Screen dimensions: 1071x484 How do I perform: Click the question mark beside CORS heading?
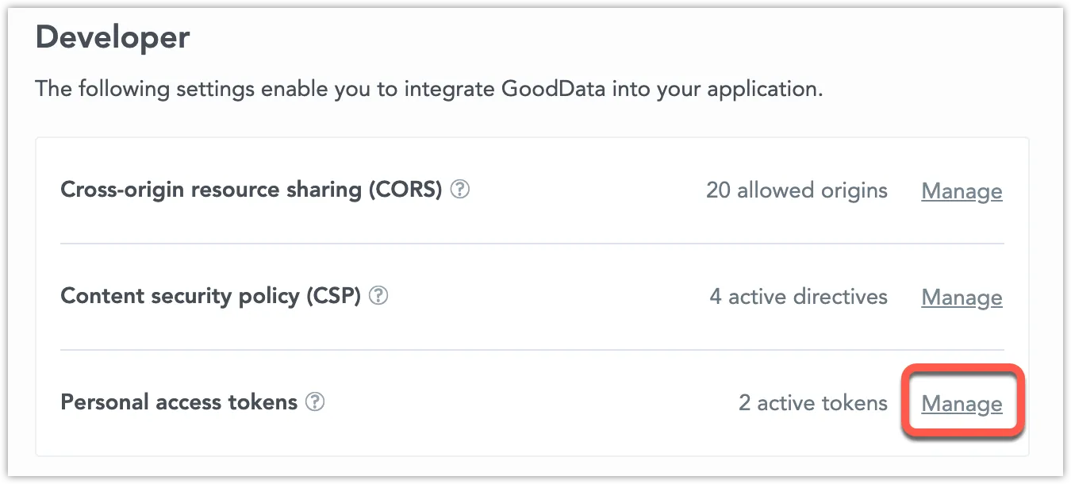460,190
